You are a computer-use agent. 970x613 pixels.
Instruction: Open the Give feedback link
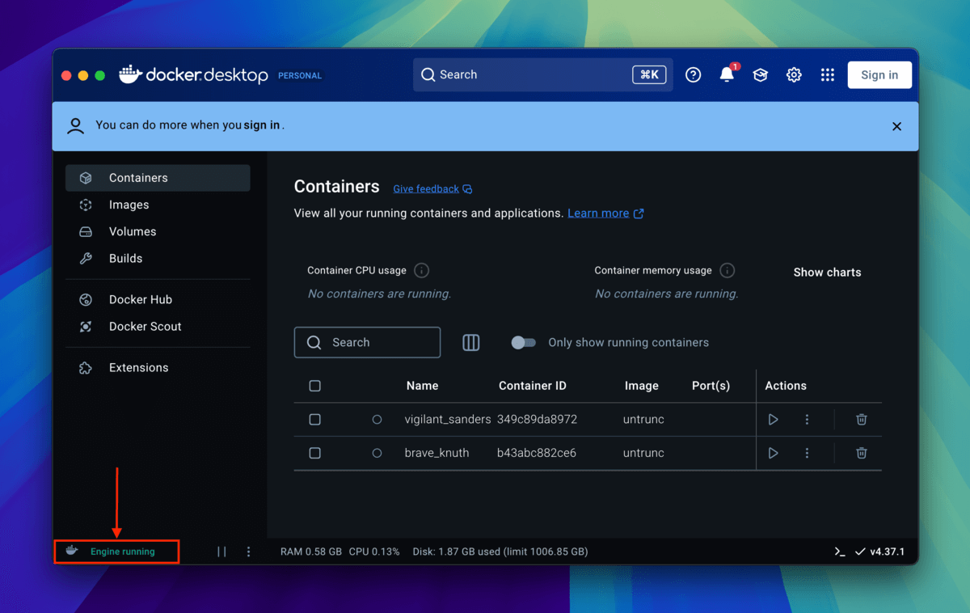coord(432,188)
